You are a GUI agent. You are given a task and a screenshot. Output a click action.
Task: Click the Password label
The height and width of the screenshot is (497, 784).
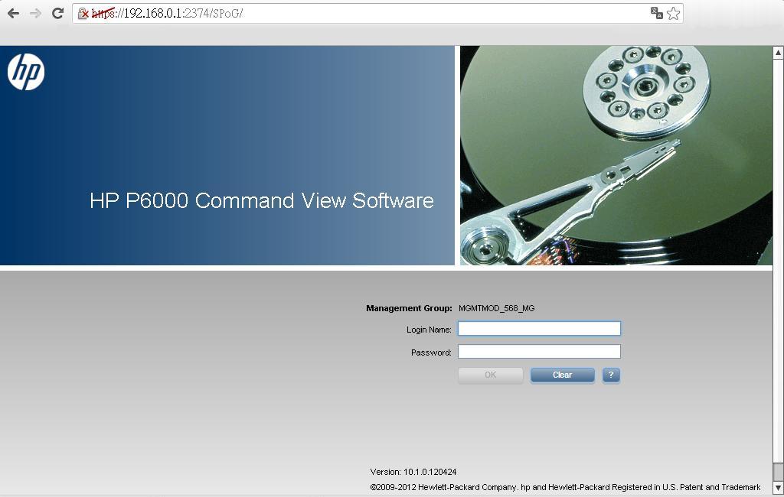pyautogui.click(x=431, y=352)
